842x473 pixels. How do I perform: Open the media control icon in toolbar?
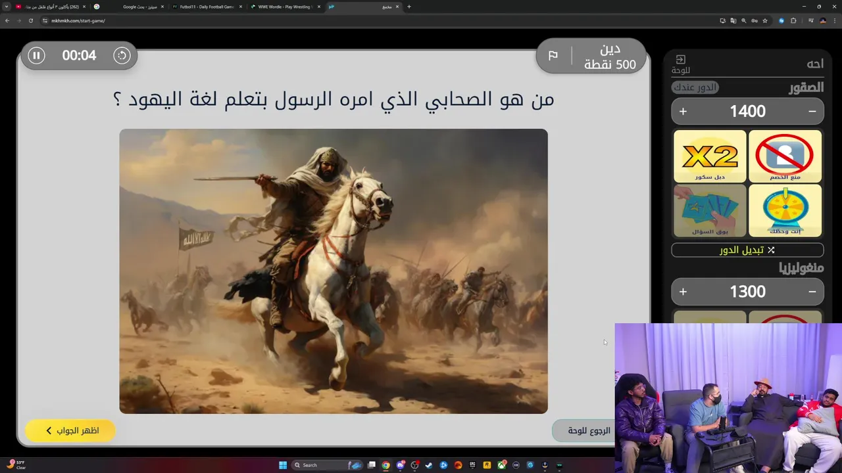tap(811, 20)
